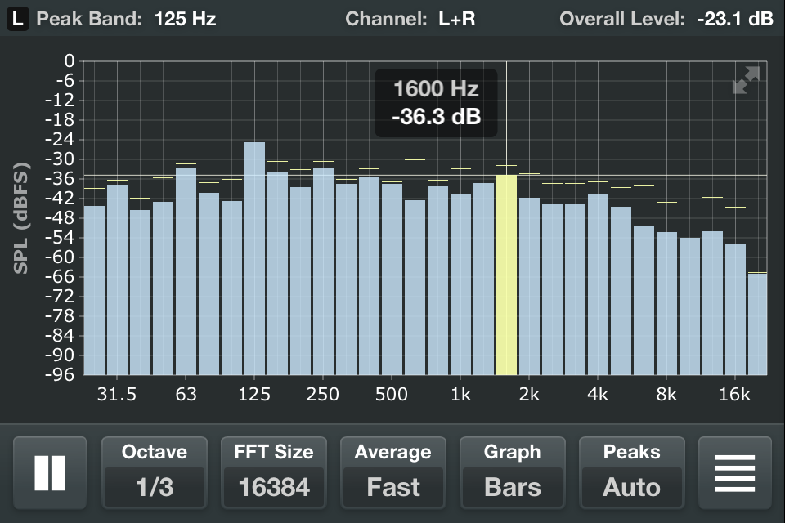This screenshot has height=523, width=785.
Task: Change Average mode from Fast
Action: [x=393, y=473]
